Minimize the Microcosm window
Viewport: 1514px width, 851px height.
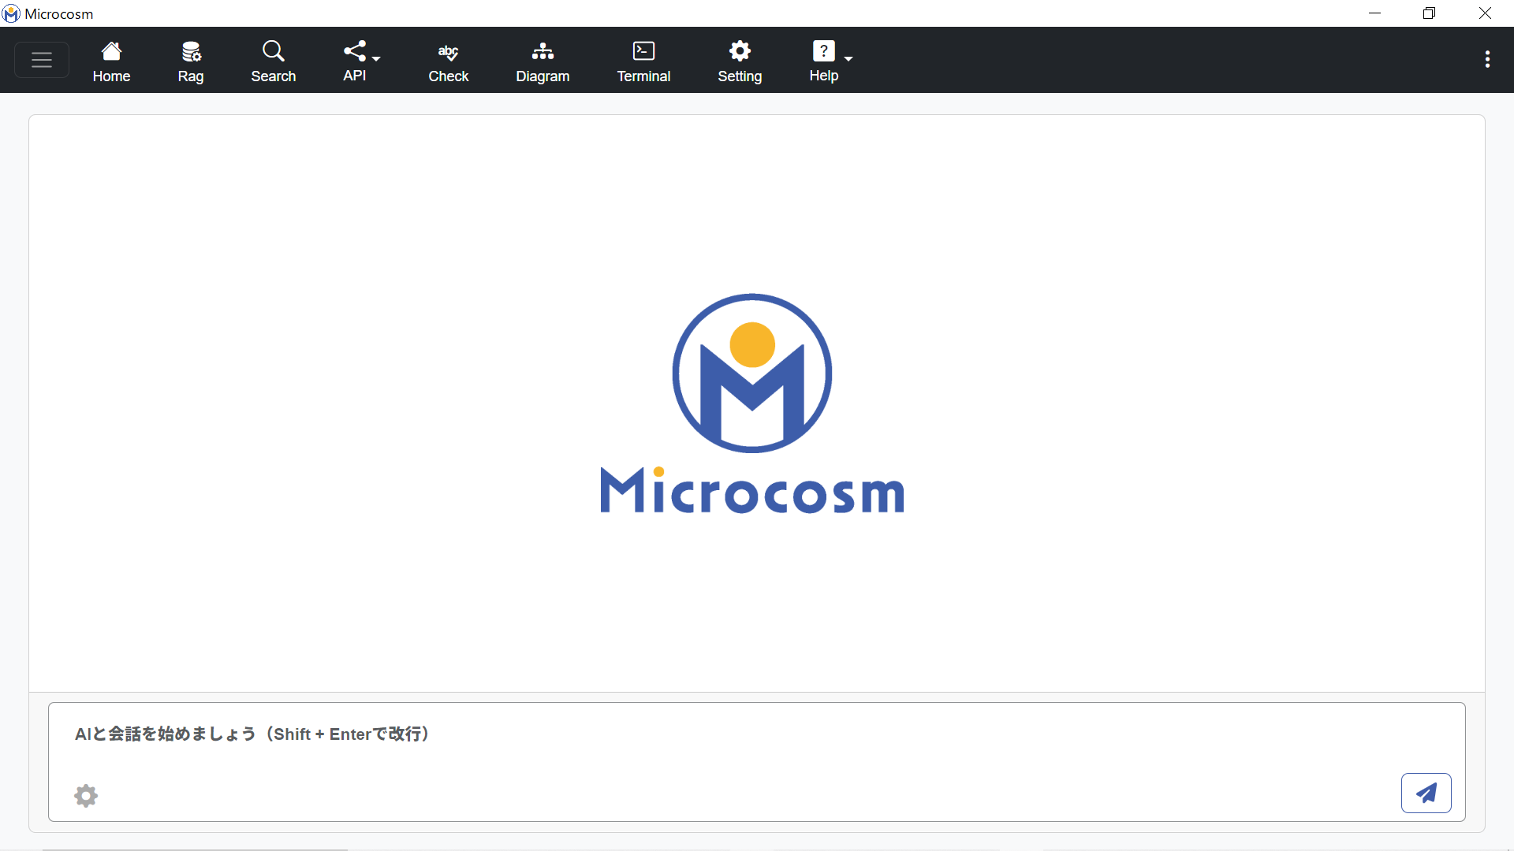(1375, 13)
